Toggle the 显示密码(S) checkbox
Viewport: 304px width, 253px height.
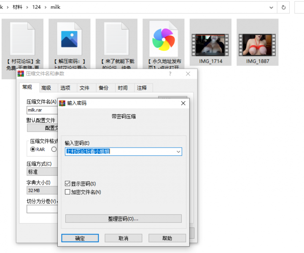pyautogui.click(x=67, y=183)
